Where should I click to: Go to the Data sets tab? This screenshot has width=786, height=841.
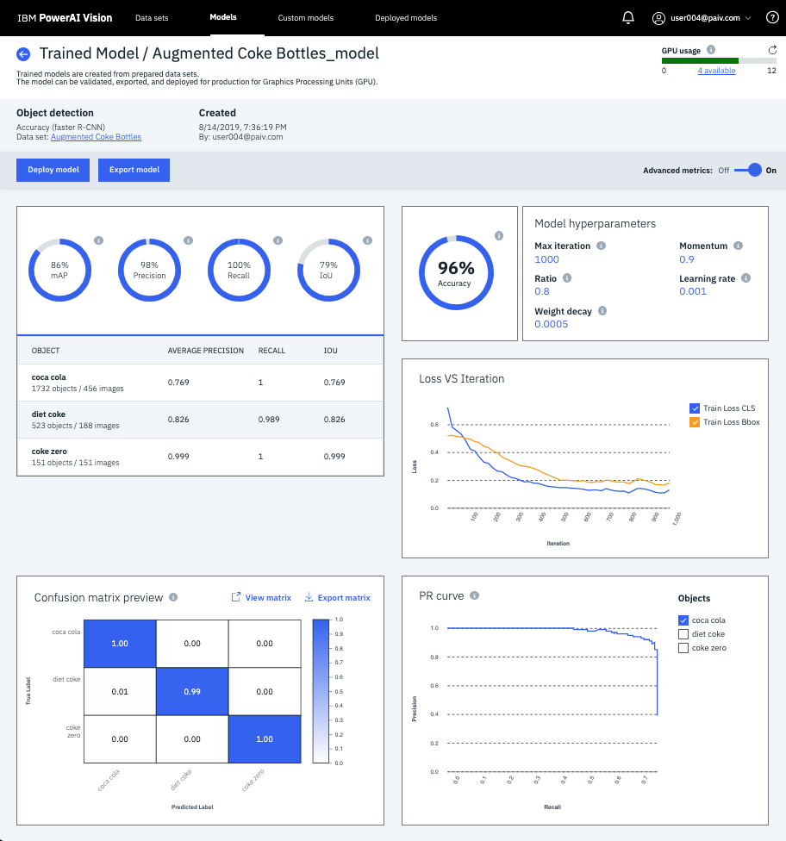click(152, 18)
